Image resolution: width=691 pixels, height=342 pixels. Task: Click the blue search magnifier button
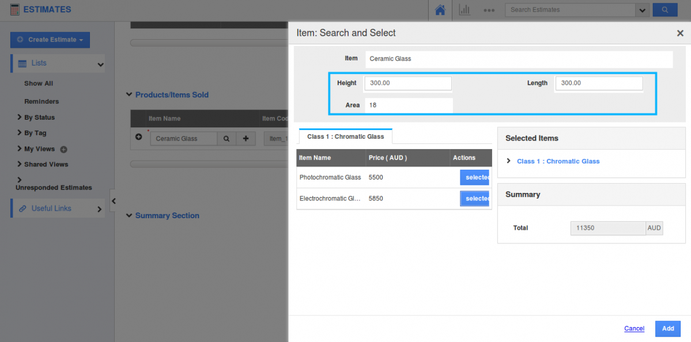pyautogui.click(x=664, y=10)
